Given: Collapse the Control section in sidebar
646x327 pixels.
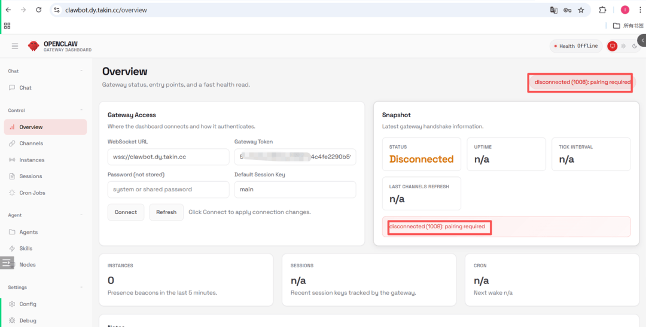Looking at the screenshot, I should pyautogui.click(x=81, y=111).
